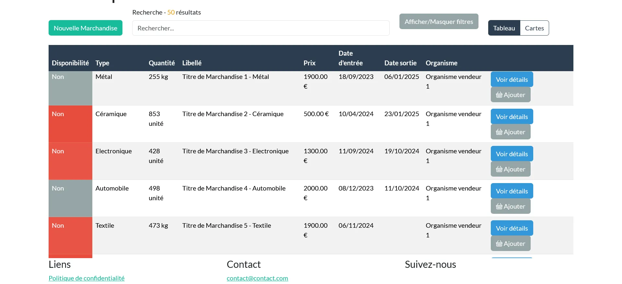The image size is (622, 284).
Task: Focus the Rechercher search field
Action: 260,28
